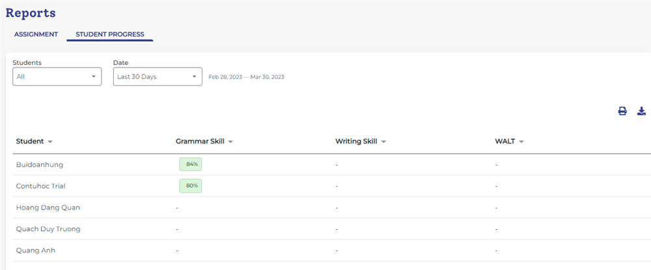Image resolution: width=651 pixels, height=270 pixels.
Task: Sort by Student column arrow
Action: tap(50, 141)
